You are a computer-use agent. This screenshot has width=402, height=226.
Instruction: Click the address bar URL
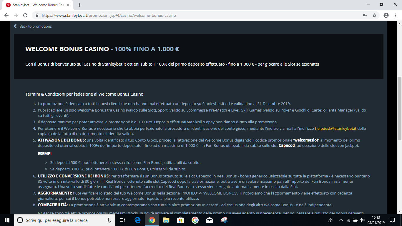pos(109,15)
